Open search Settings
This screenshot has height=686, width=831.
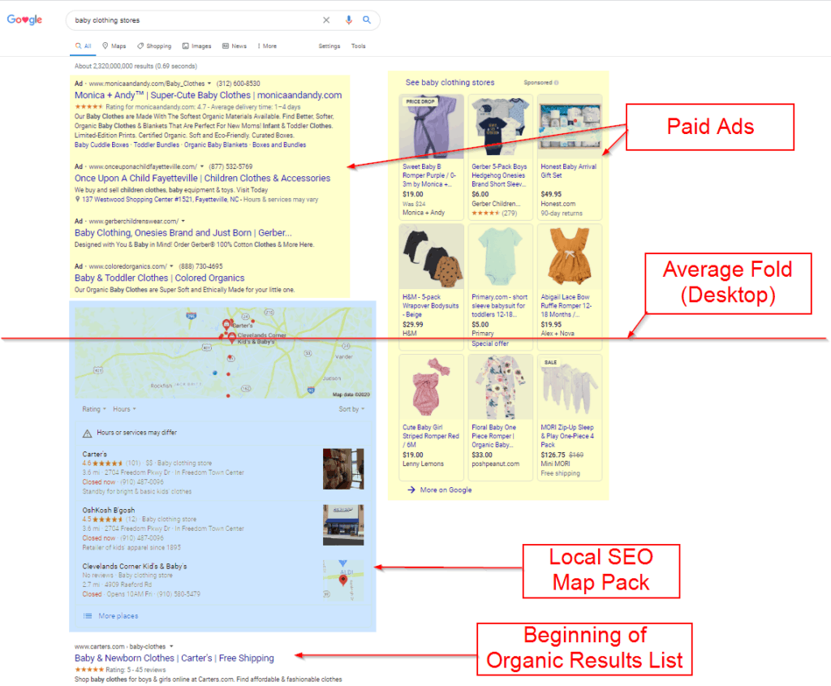click(x=329, y=46)
